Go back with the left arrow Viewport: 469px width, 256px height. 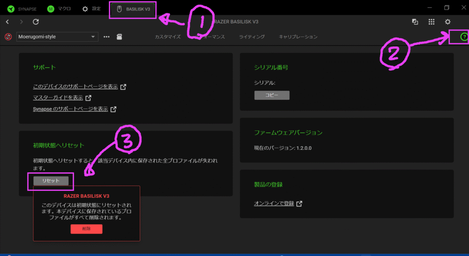point(7,22)
